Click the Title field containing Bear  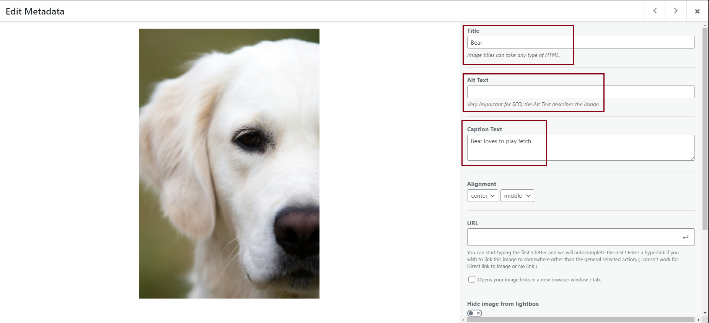tap(580, 42)
